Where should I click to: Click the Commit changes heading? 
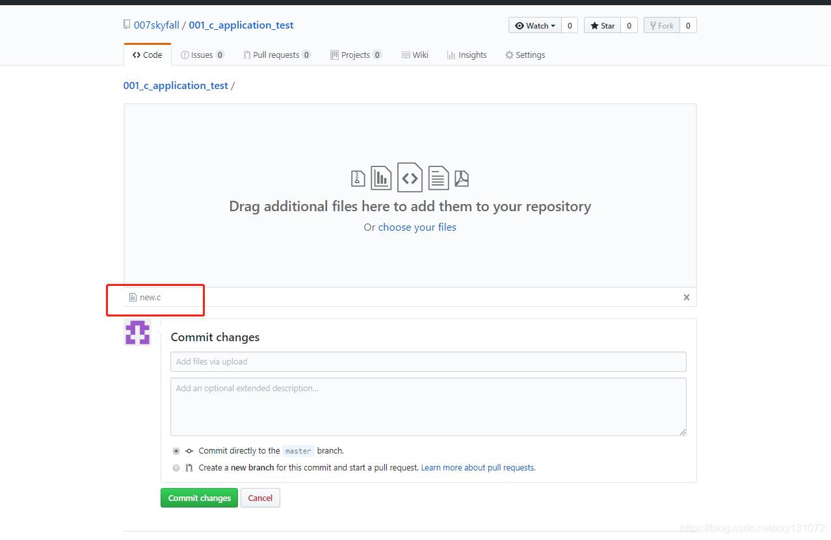click(215, 337)
